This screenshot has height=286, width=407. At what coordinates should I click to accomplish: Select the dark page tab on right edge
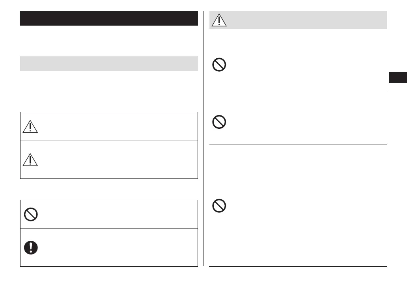pos(398,77)
